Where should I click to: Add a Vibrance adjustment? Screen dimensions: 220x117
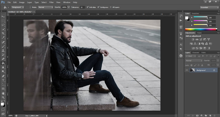point(209,40)
